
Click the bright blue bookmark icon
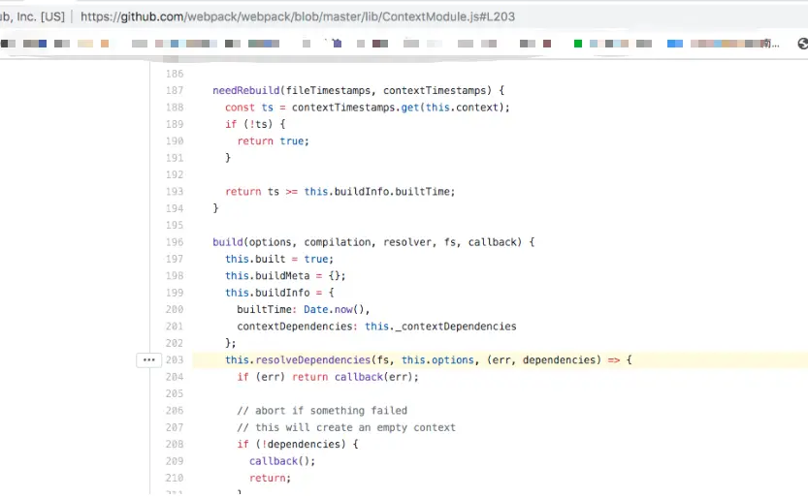(x=674, y=44)
